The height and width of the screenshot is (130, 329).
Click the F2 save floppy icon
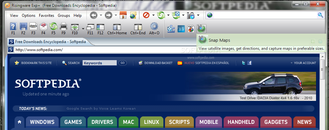coord(23,27)
